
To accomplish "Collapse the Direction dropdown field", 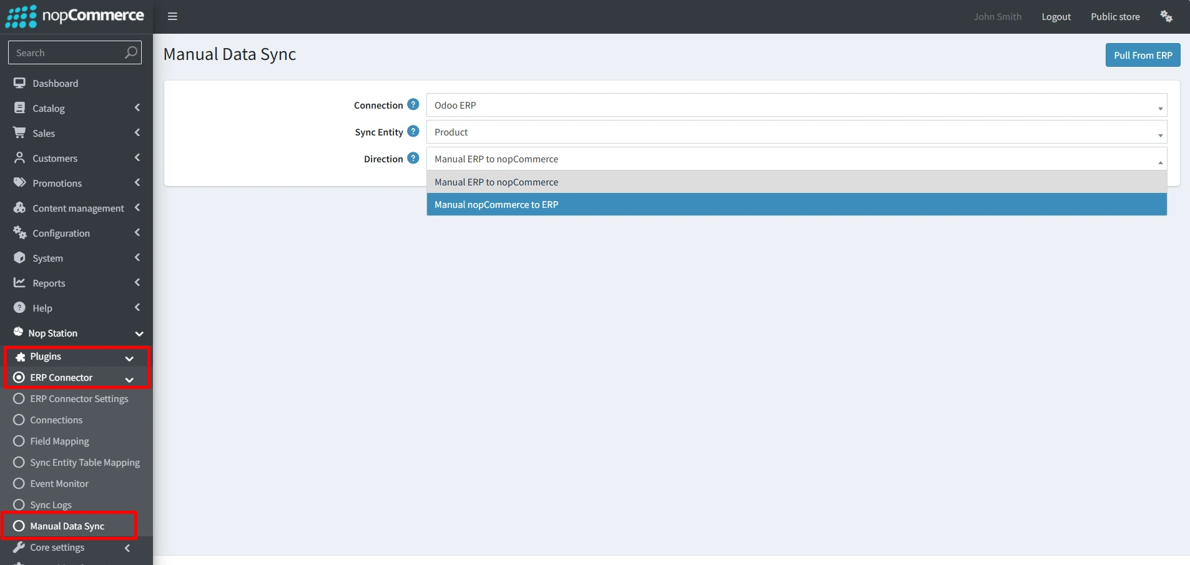I will [797, 159].
